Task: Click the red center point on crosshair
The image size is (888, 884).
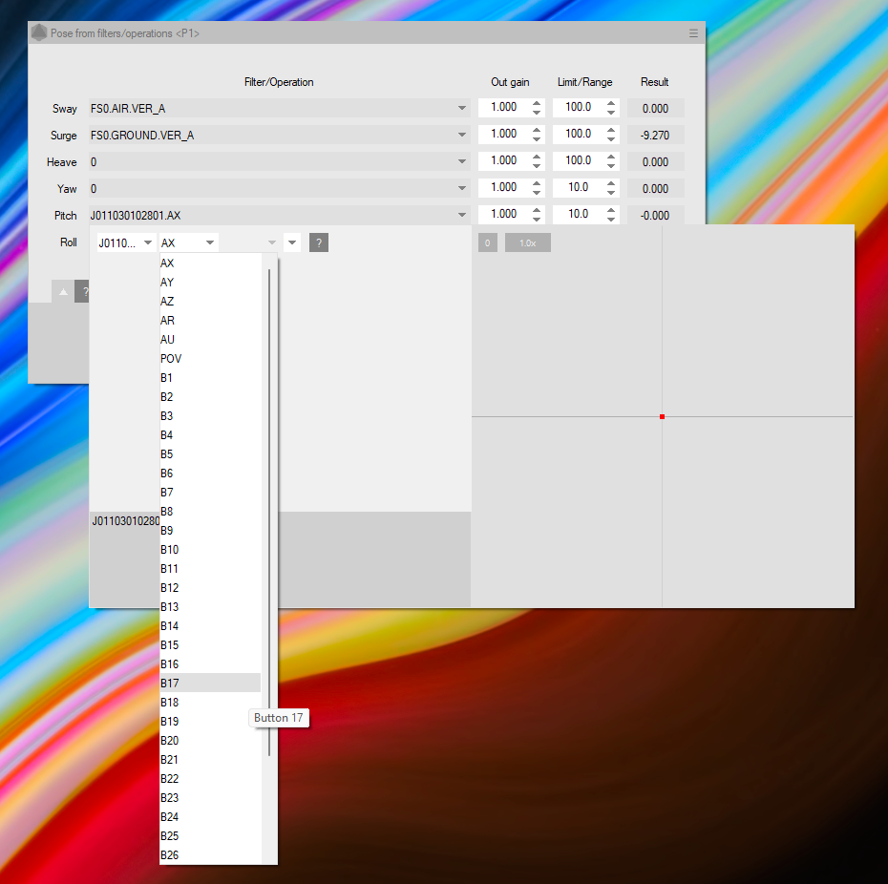Action: (x=662, y=416)
